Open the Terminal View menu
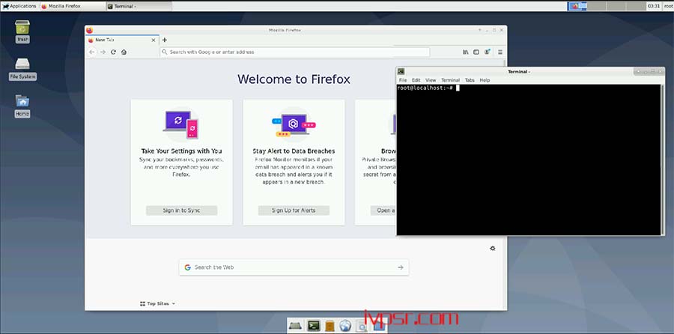The image size is (674, 334). [431, 80]
